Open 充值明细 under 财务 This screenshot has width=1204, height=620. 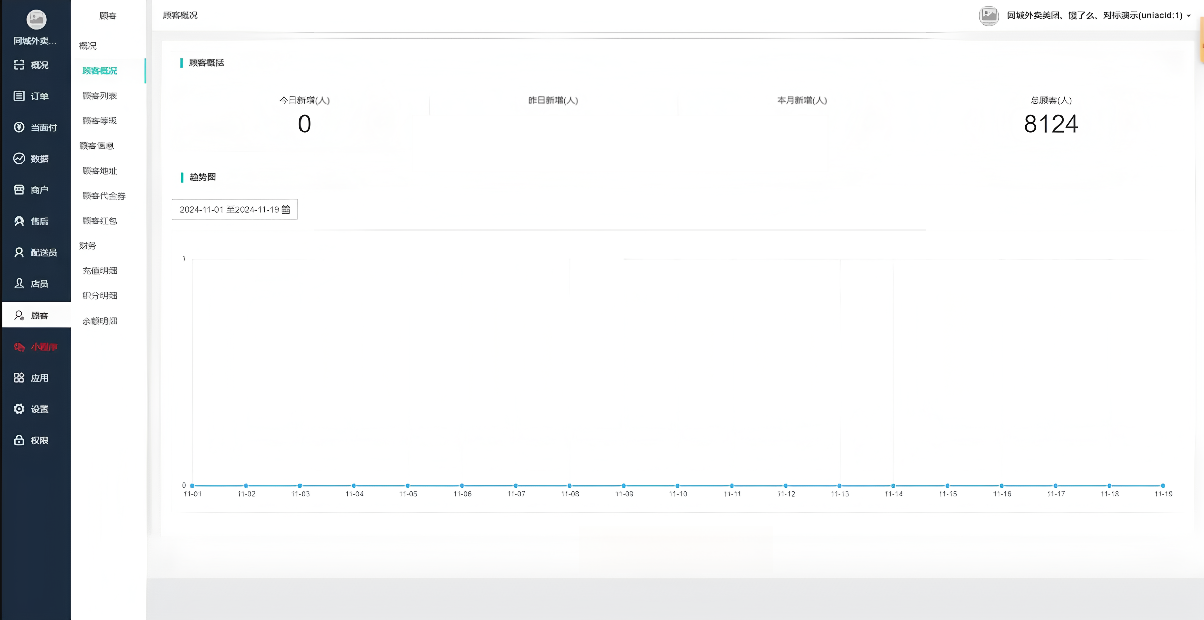point(100,271)
